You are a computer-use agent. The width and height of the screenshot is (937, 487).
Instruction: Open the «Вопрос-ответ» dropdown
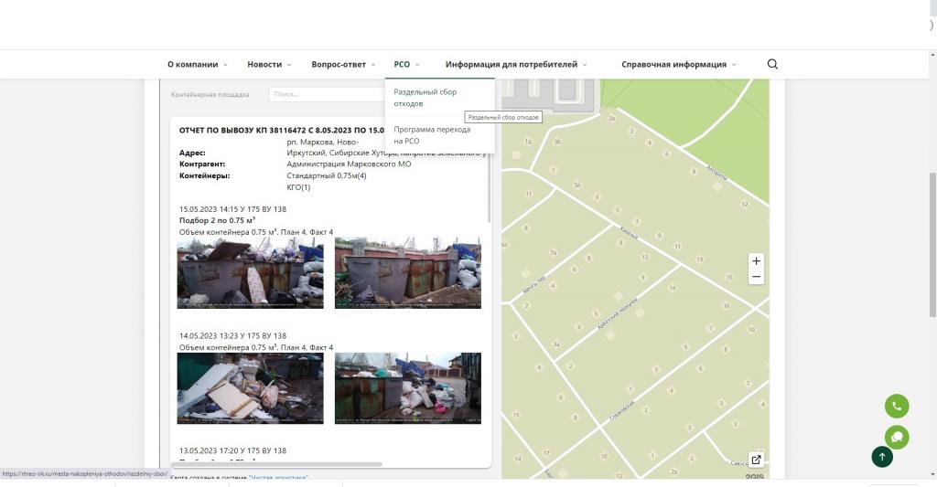343,65
